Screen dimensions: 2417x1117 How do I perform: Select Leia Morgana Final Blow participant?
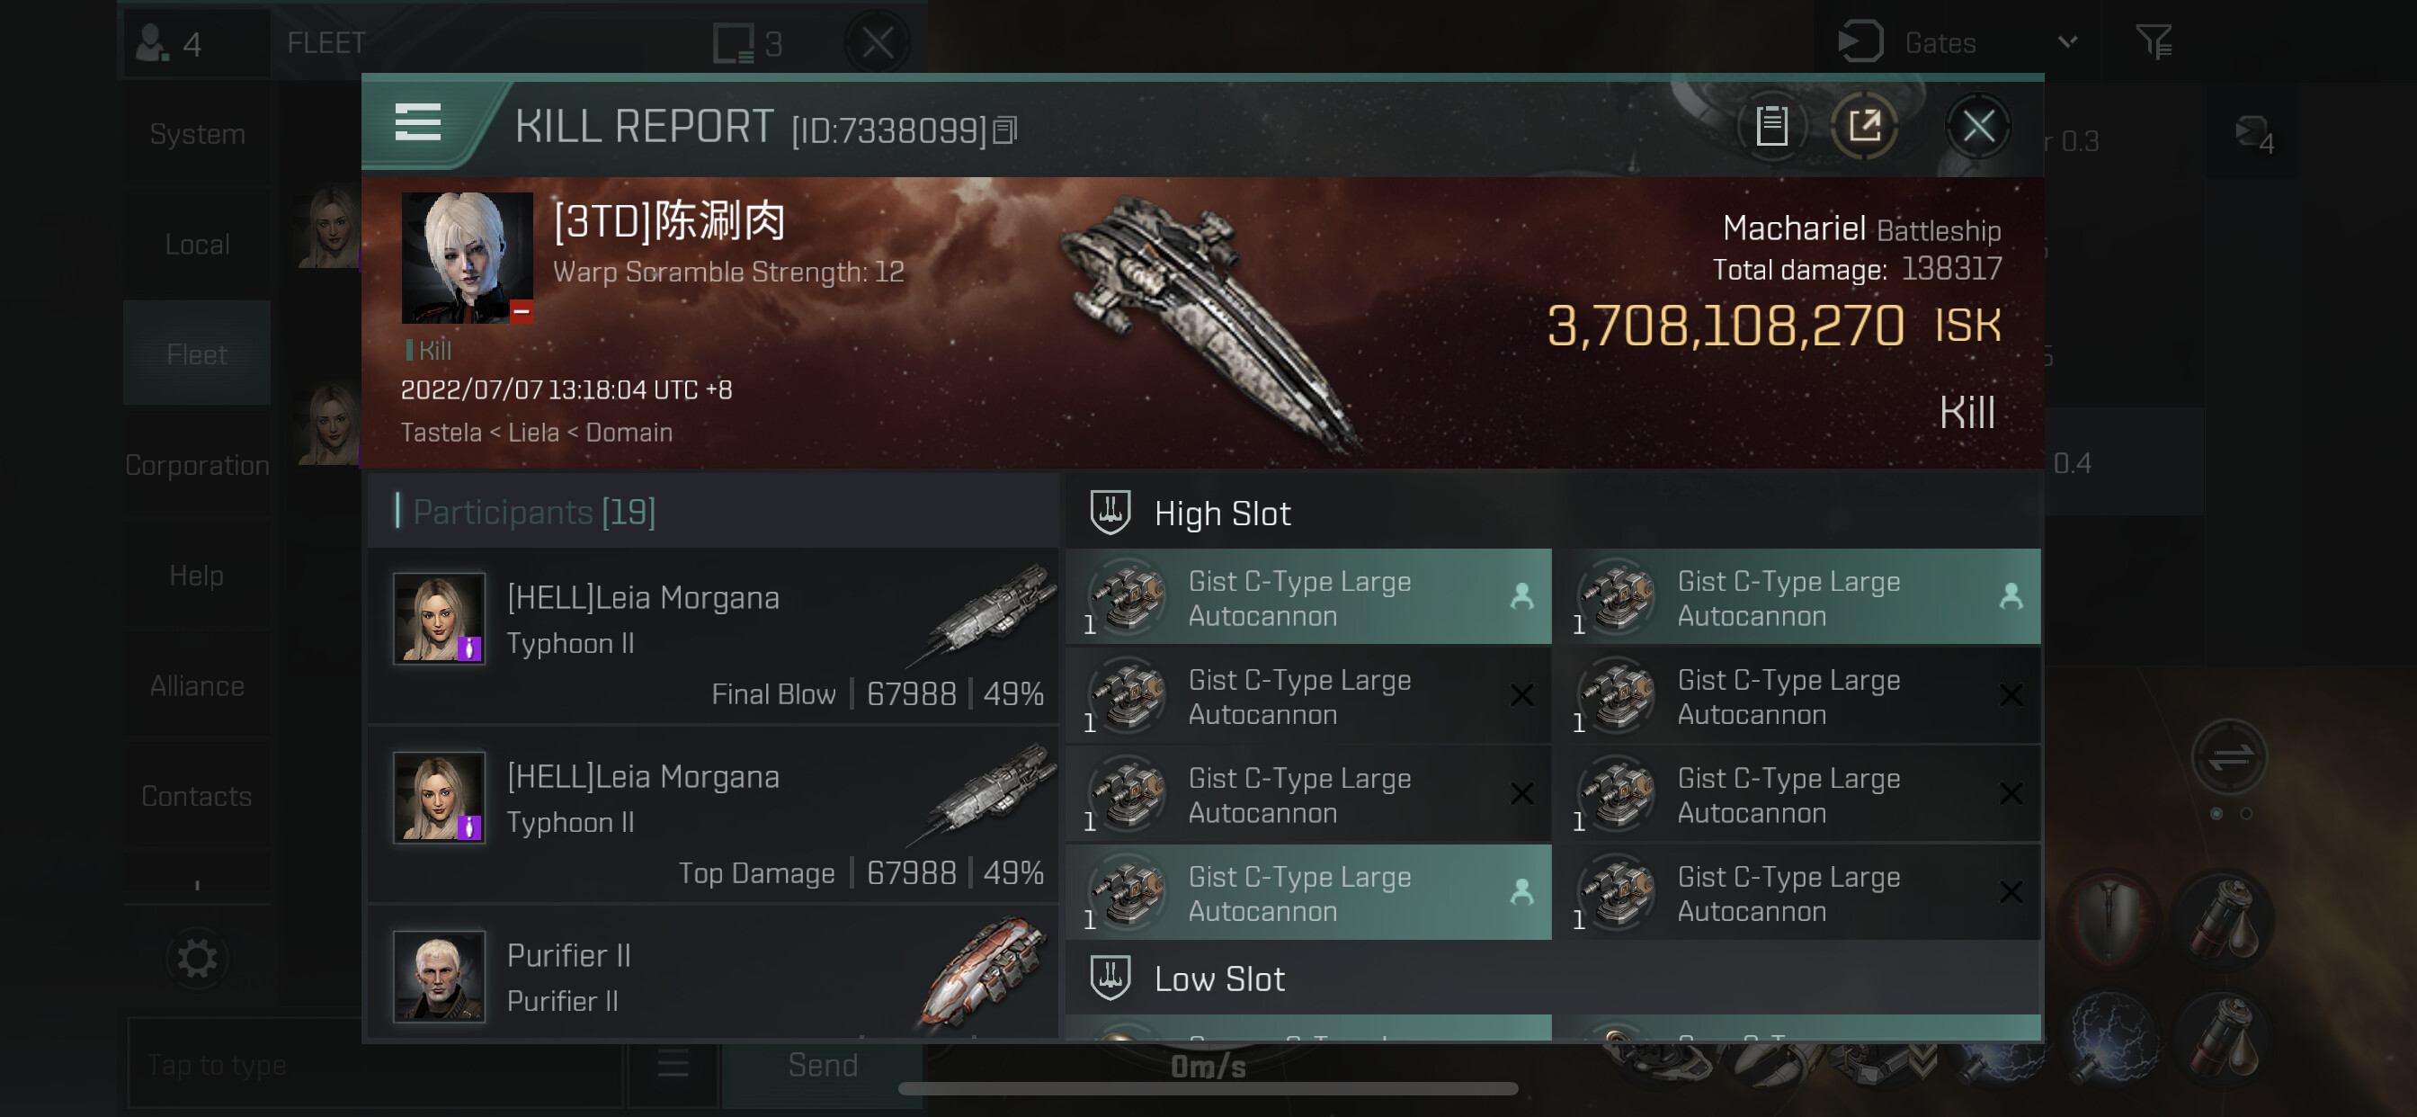(713, 637)
